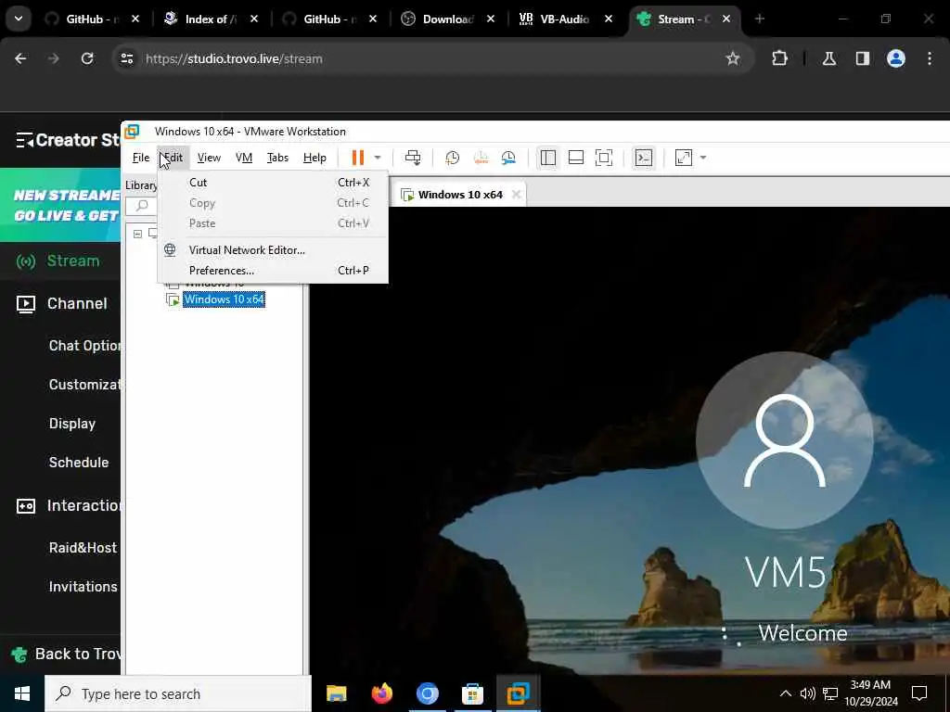Viewport: 950px width, 712px height.
Task: Open Schedule in Trovo sidebar
Action: point(79,462)
